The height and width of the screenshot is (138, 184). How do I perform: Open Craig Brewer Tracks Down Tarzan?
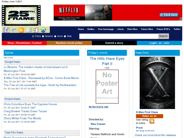pos(25,111)
